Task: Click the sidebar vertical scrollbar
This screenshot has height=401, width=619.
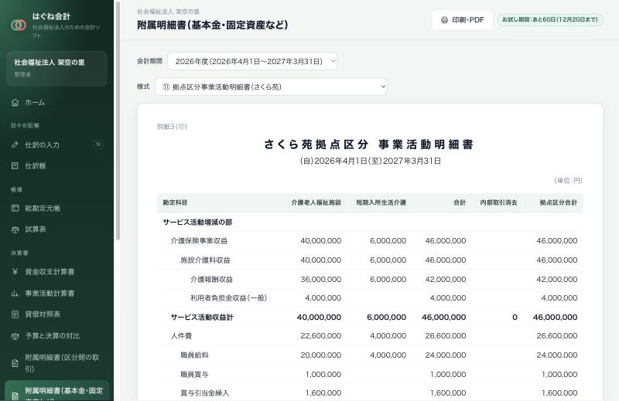Action: (118, 121)
